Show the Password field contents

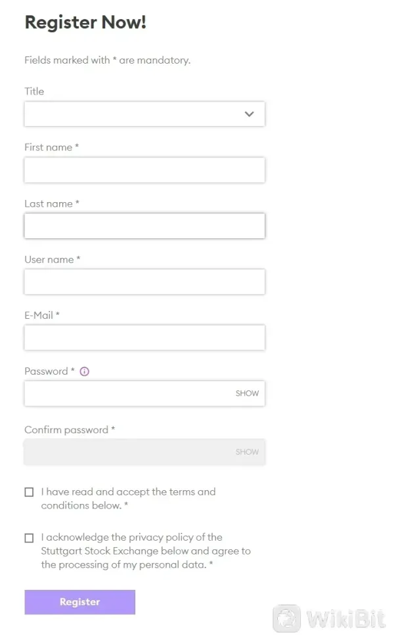(247, 394)
